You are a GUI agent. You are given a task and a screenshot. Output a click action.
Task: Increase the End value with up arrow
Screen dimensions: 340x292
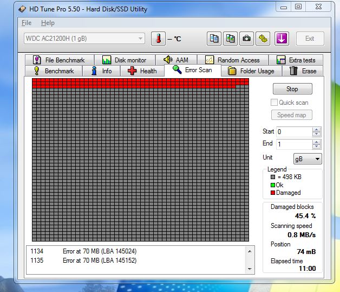coord(316,142)
